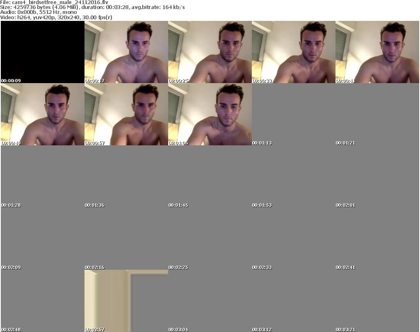Viewport: 420px width, 332px height.
Task: Open the frame marked 00:00:33
Action: (x=293, y=52)
